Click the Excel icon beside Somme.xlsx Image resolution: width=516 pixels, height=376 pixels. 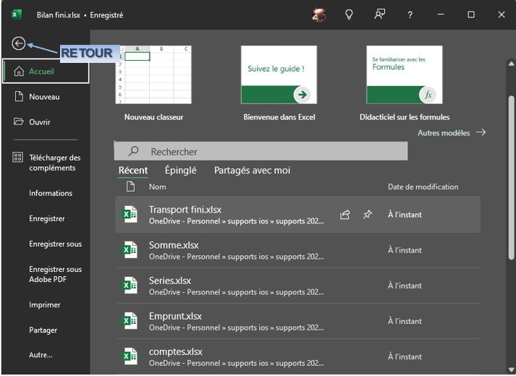pyautogui.click(x=130, y=250)
